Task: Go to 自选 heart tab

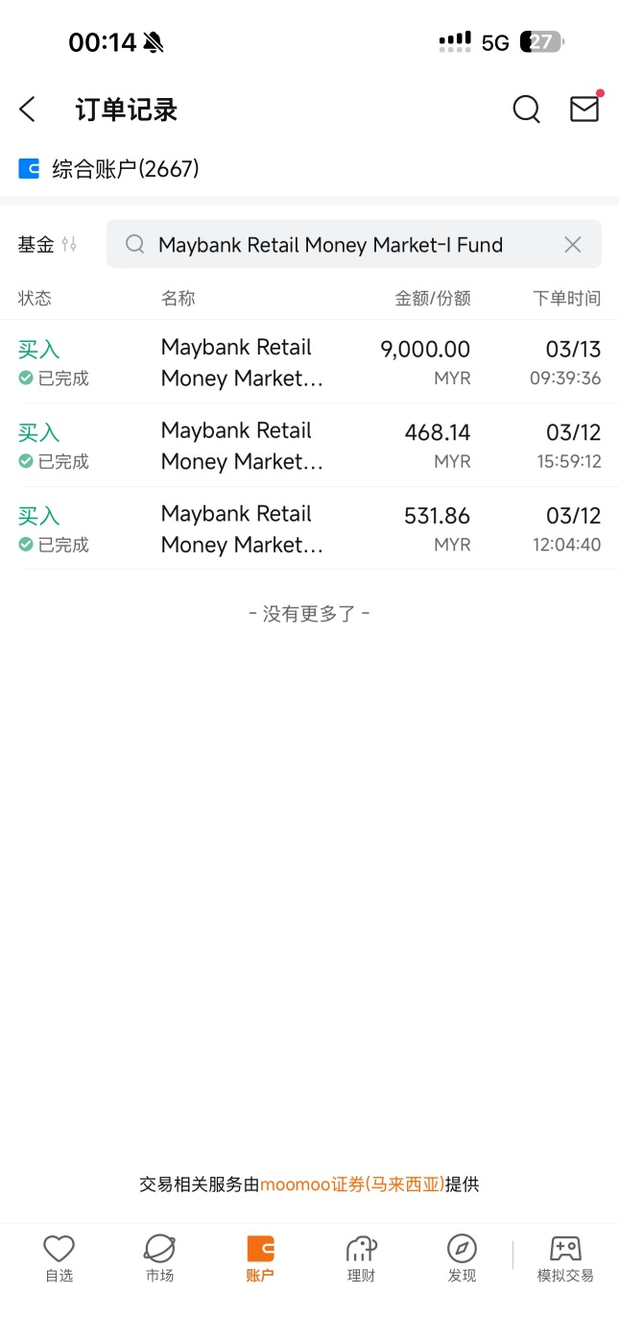Action: [59, 1259]
